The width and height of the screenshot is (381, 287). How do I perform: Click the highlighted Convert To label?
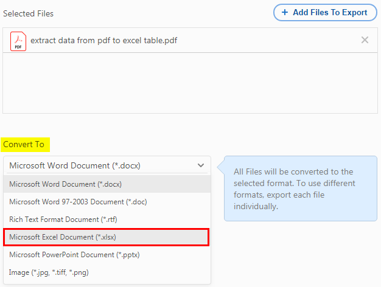click(x=26, y=145)
